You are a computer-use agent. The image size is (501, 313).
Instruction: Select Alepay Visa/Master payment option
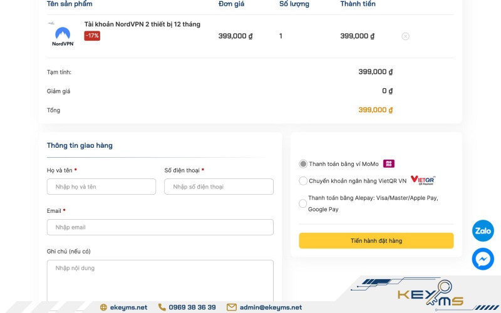tap(302, 203)
